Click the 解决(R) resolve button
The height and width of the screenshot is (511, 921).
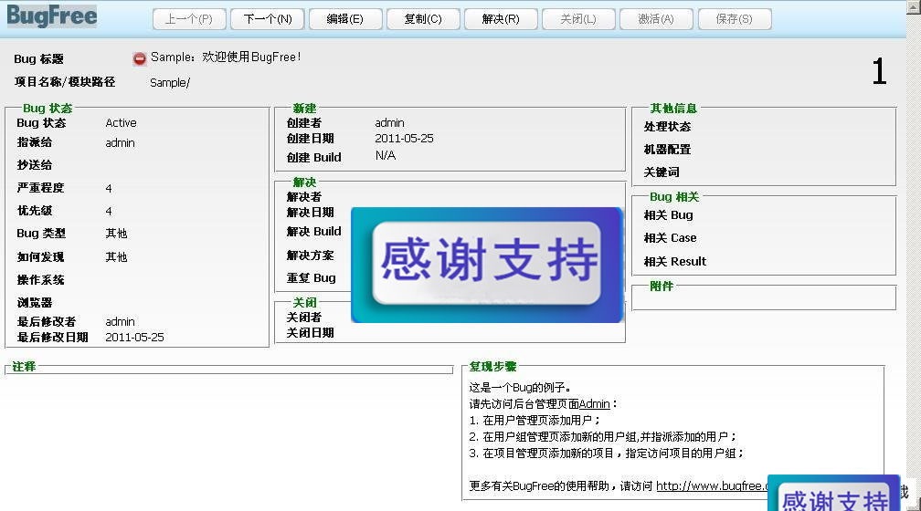(x=501, y=19)
